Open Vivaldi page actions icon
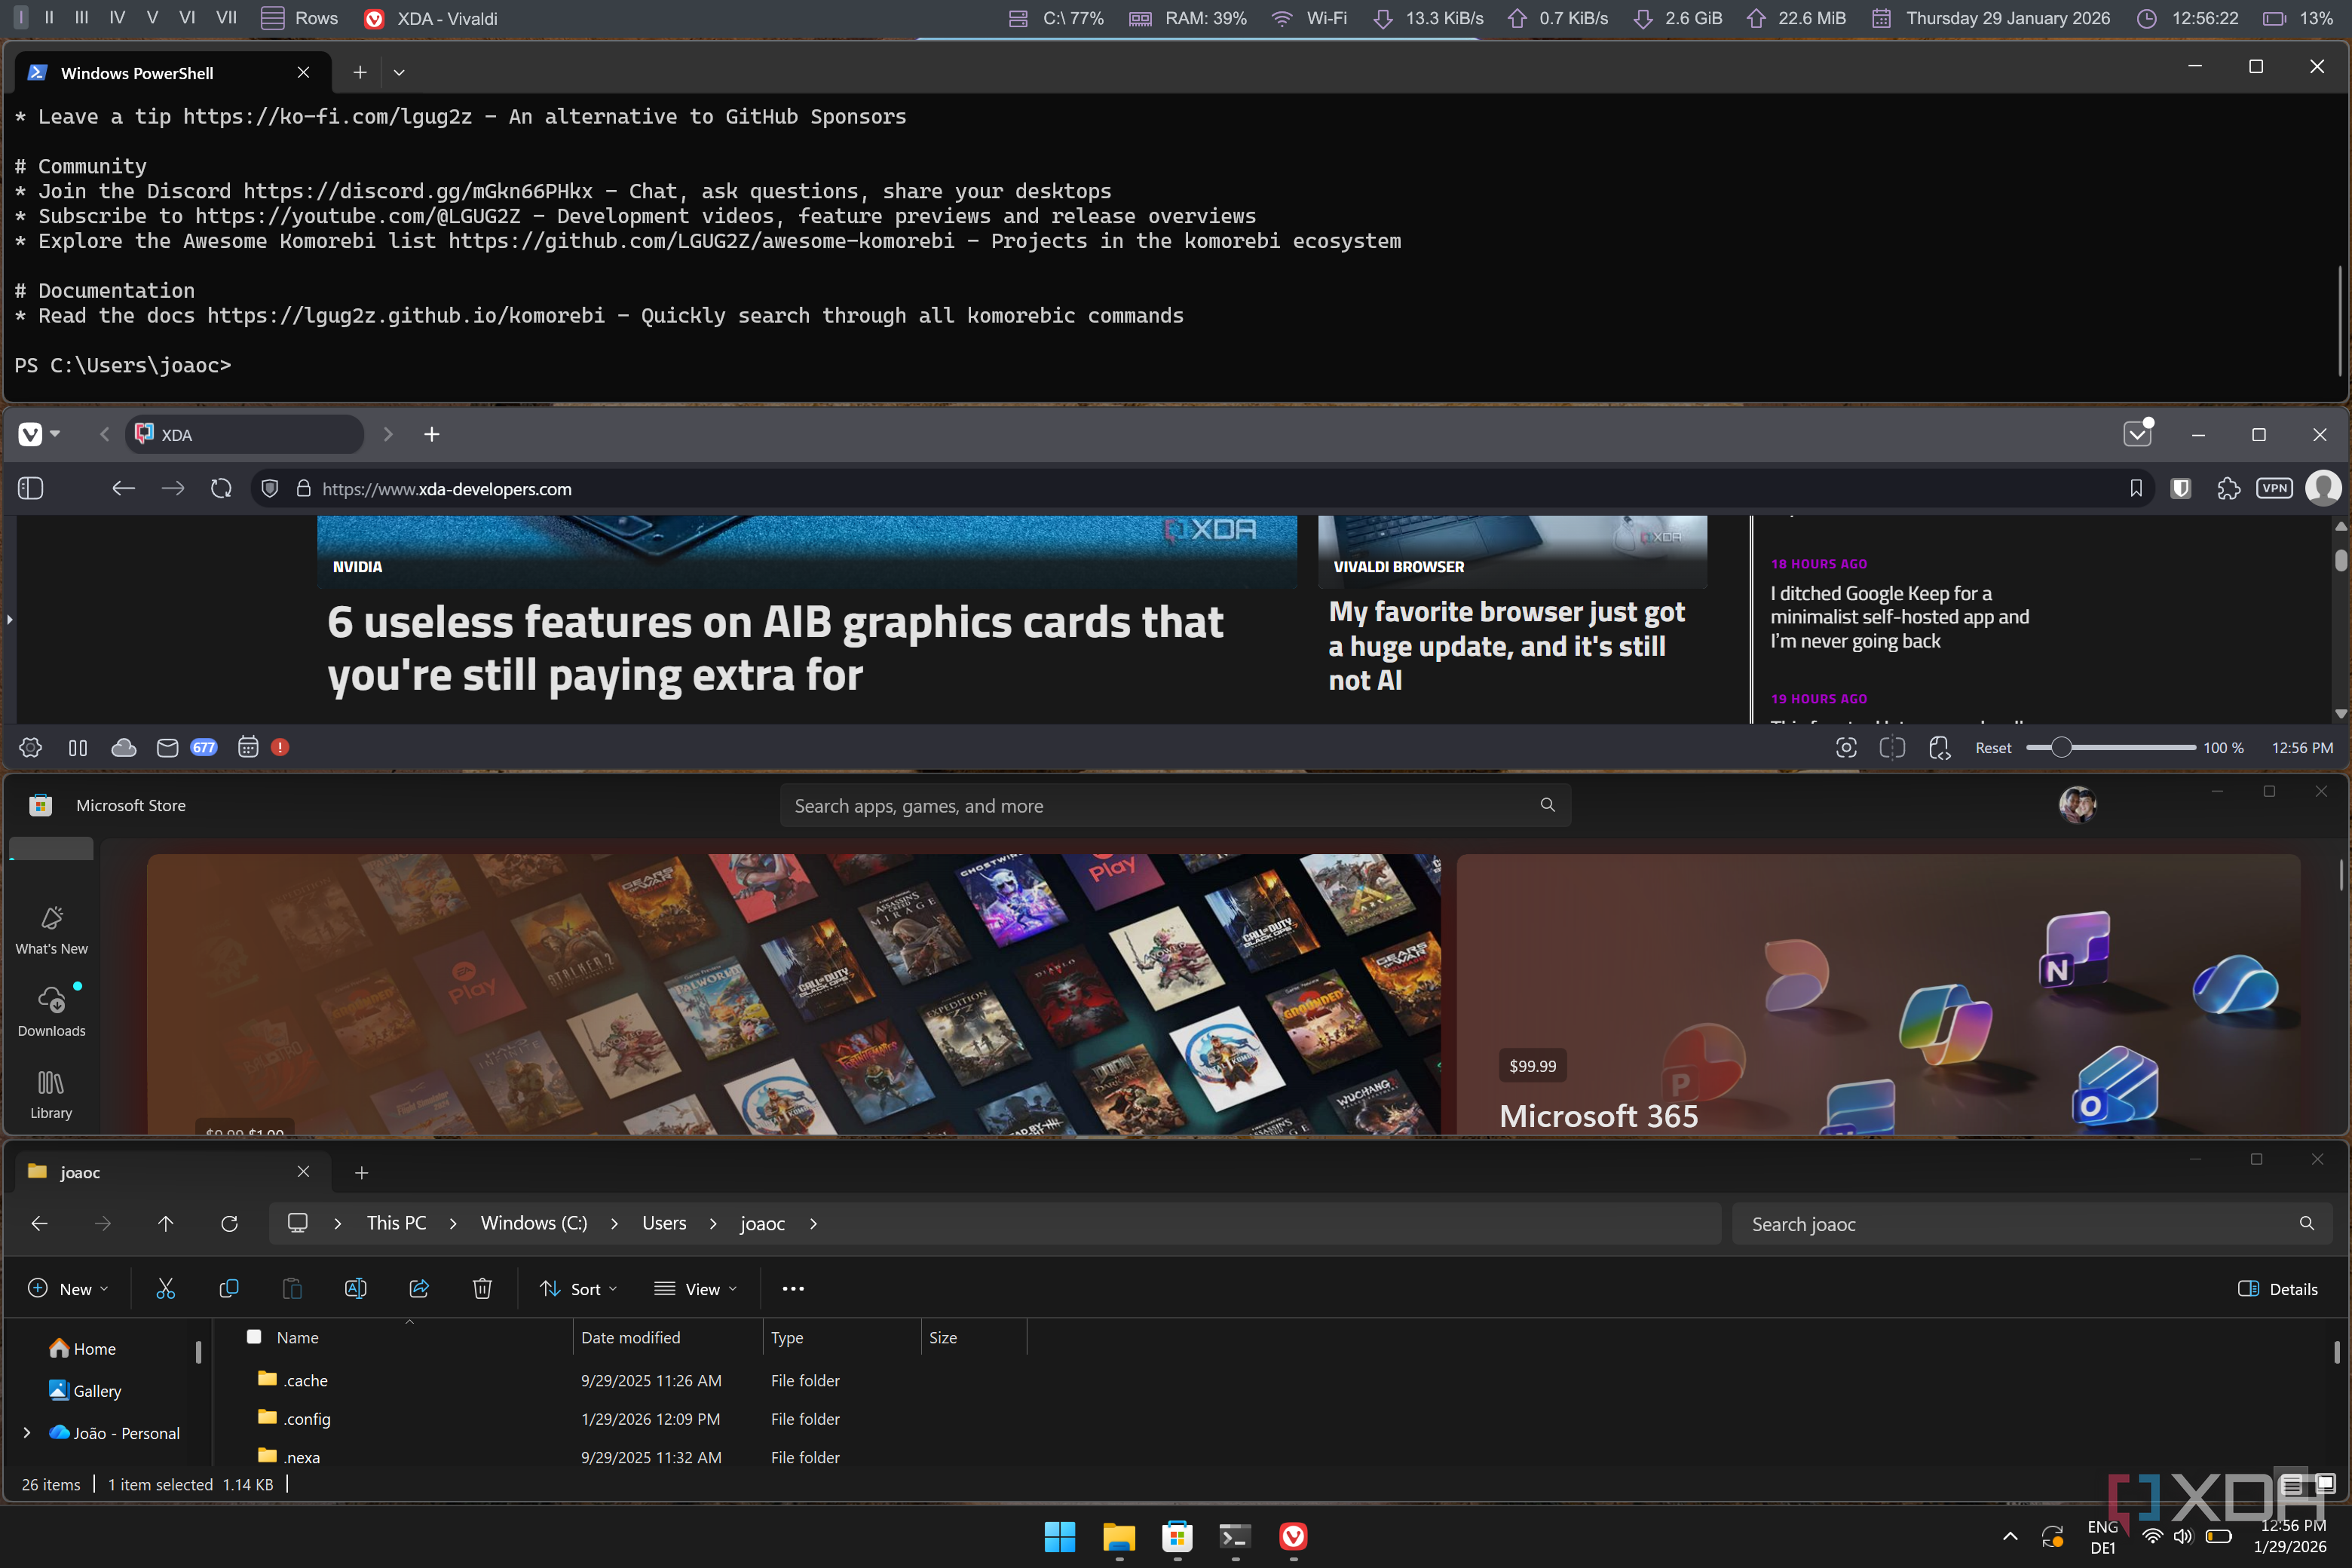The image size is (2352, 1568). click(1939, 747)
